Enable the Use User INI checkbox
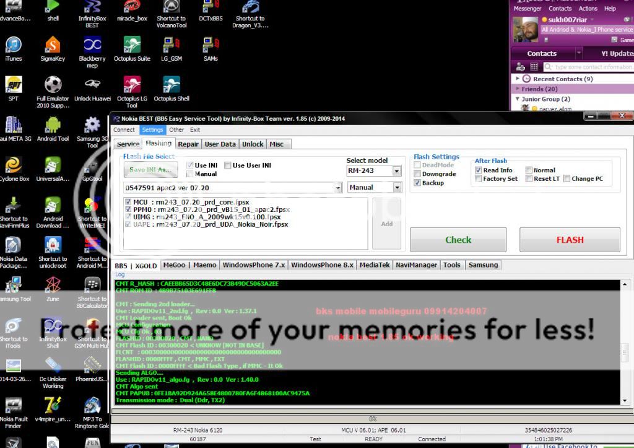The image size is (634, 448). (228, 165)
